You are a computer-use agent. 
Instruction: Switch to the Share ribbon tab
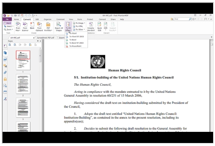coord(113,19)
